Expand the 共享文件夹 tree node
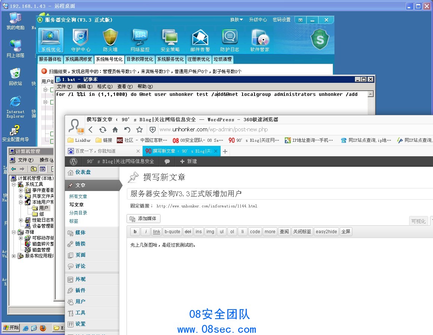Viewport: 433px width, 335px height. [x=21, y=196]
